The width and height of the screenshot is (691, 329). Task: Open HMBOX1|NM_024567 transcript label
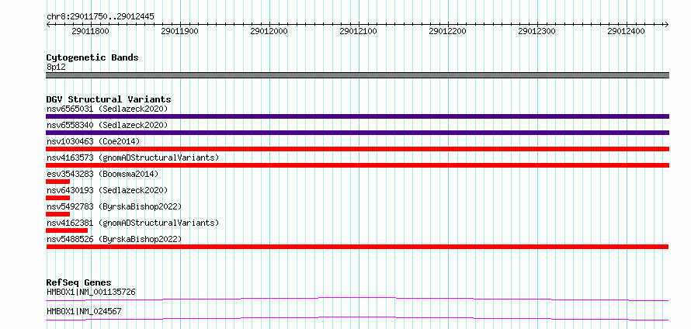coord(84,311)
